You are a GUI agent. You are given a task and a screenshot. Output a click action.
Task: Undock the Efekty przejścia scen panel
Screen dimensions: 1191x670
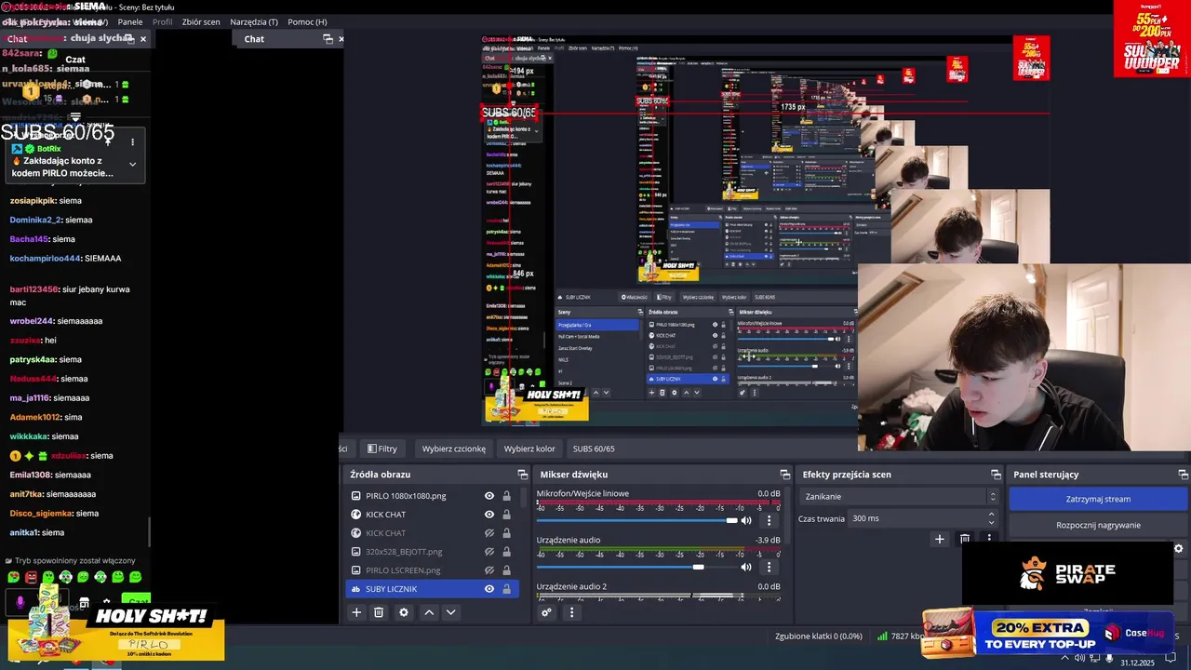point(997,475)
